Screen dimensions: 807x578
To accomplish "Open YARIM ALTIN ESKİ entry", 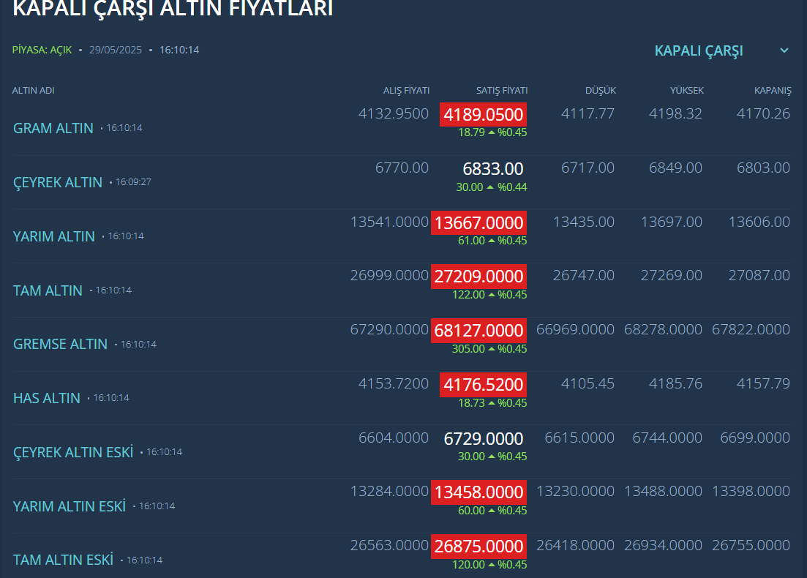I will (x=70, y=506).
